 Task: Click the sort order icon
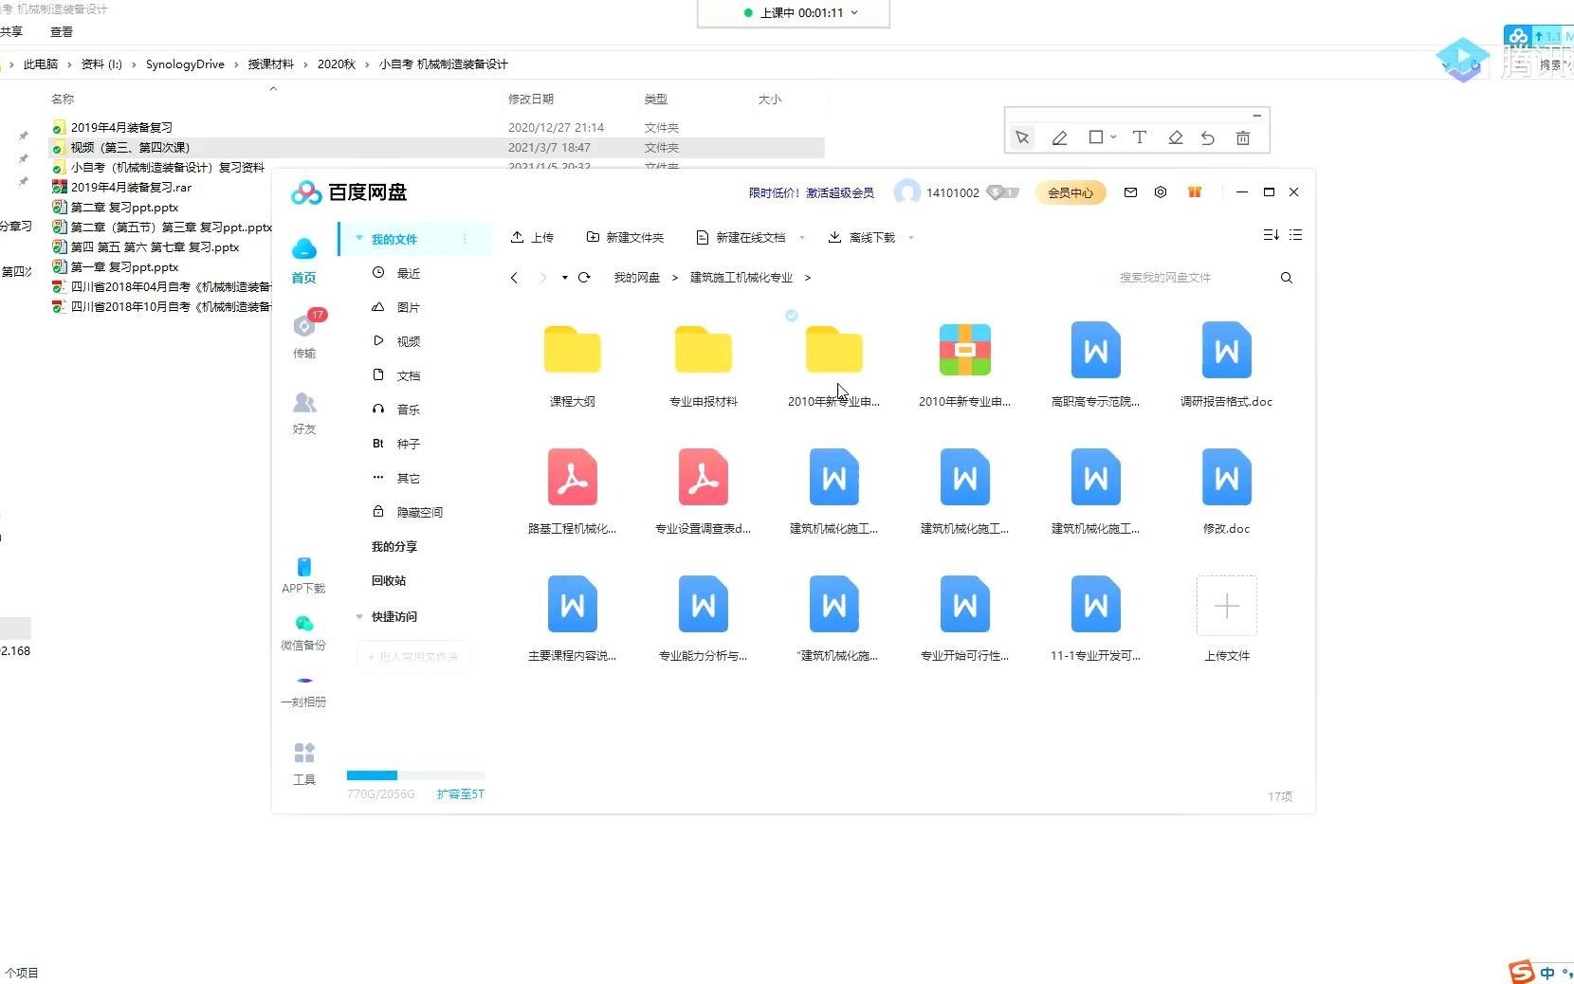1272,235
